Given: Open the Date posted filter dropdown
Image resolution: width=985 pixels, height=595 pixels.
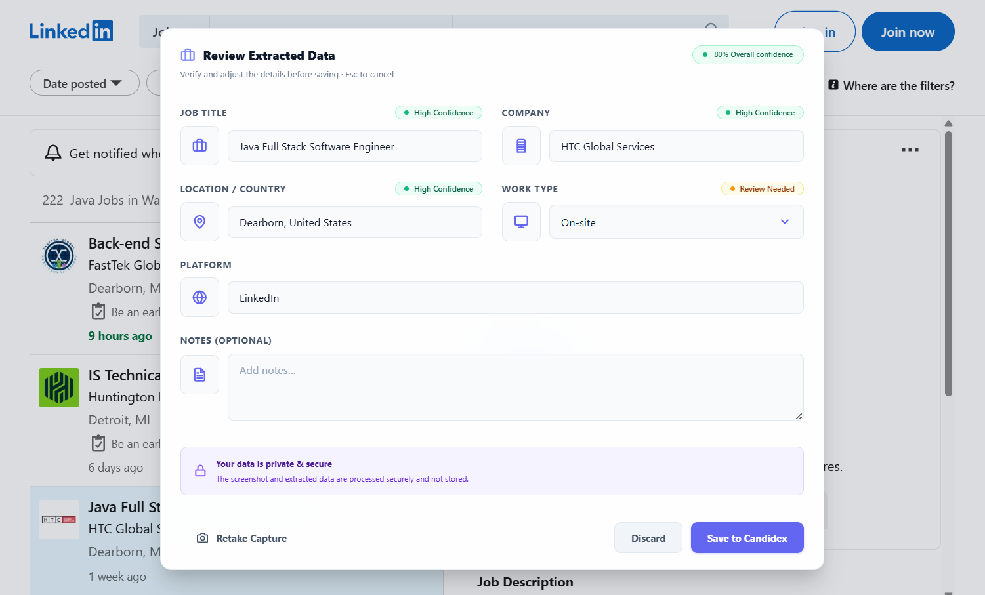Looking at the screenshot, I should click(84, 83).
